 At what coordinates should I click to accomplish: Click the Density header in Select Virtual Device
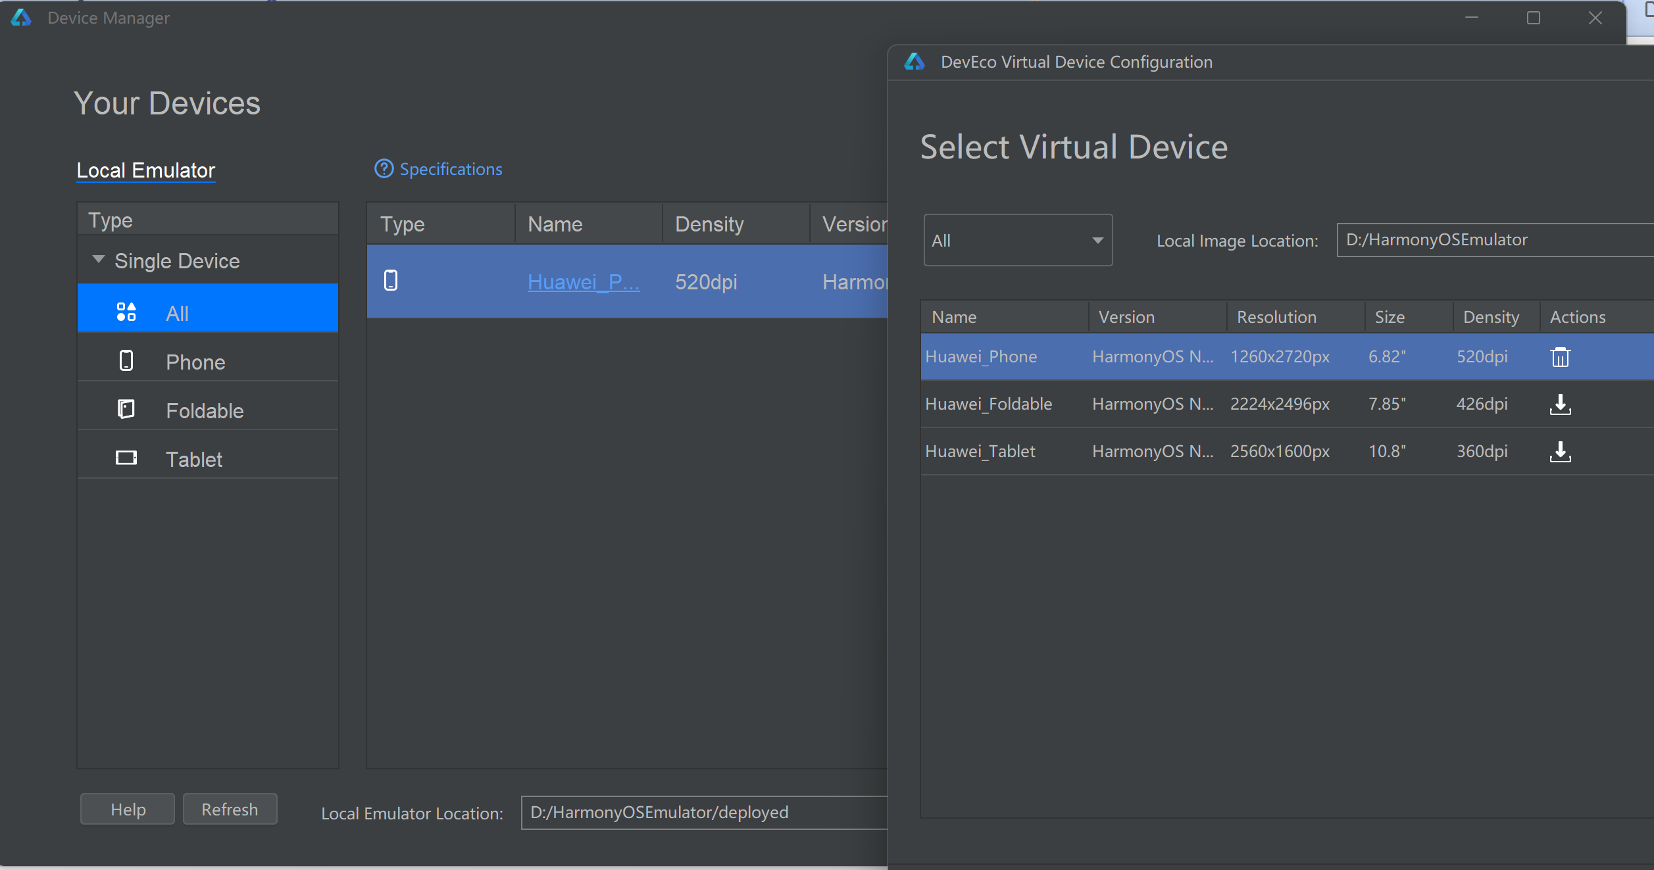tap(1496, 317)
